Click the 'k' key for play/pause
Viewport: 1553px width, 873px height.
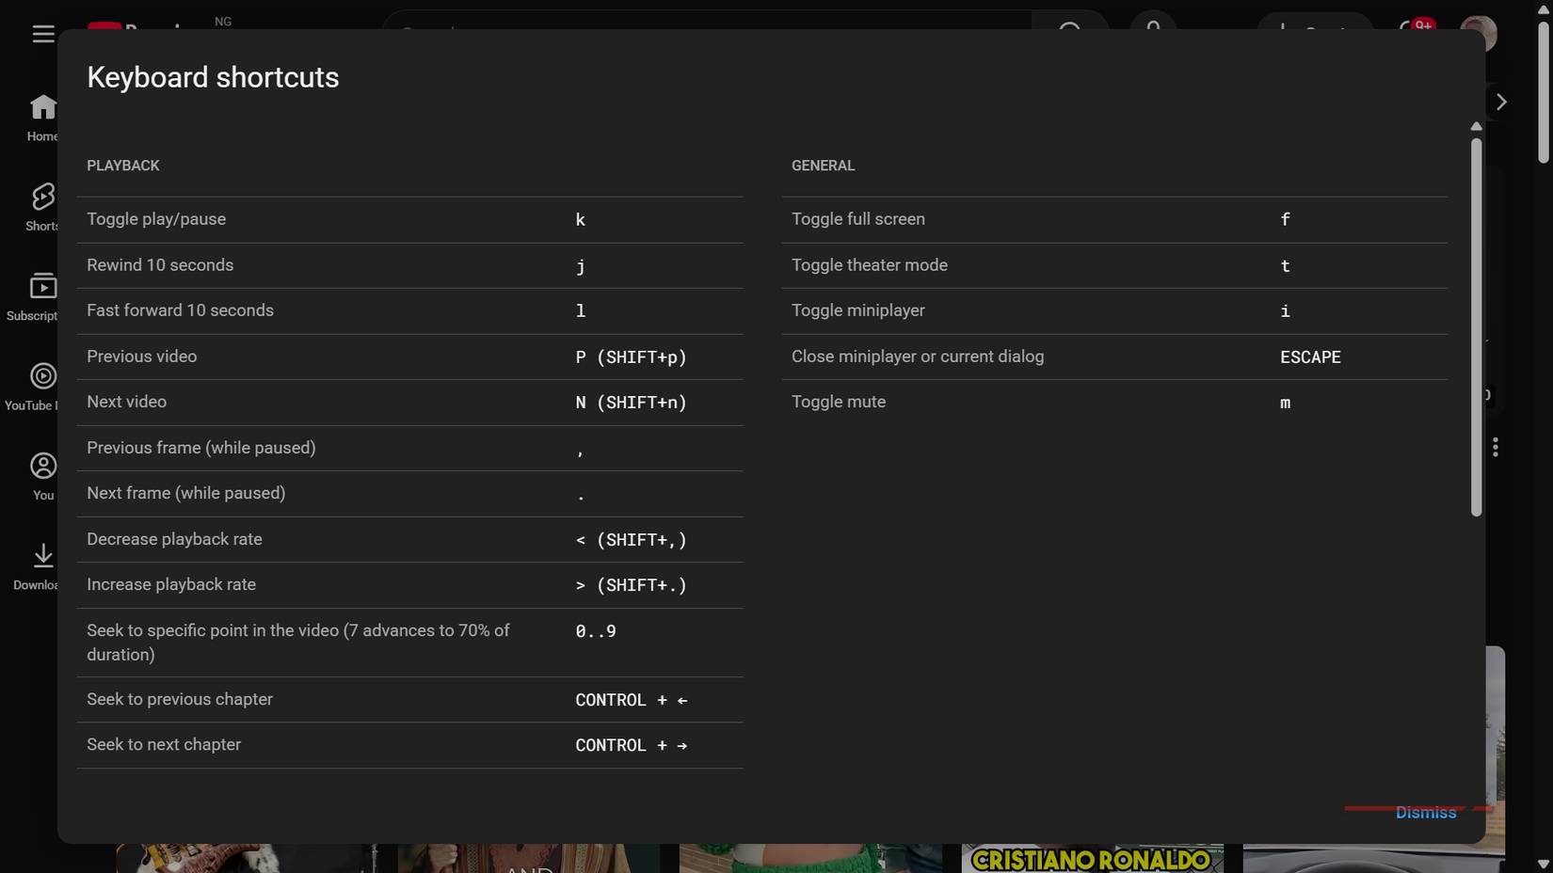pyautogui.click(x=581, y=220)
